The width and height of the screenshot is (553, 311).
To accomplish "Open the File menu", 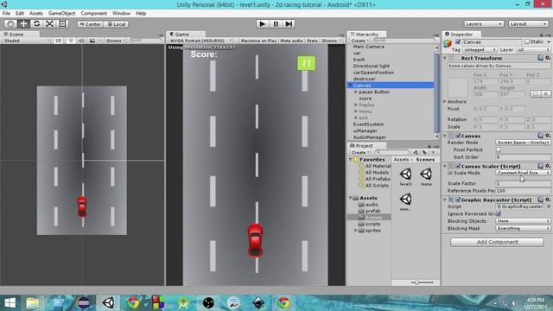I will click(6, 14).
